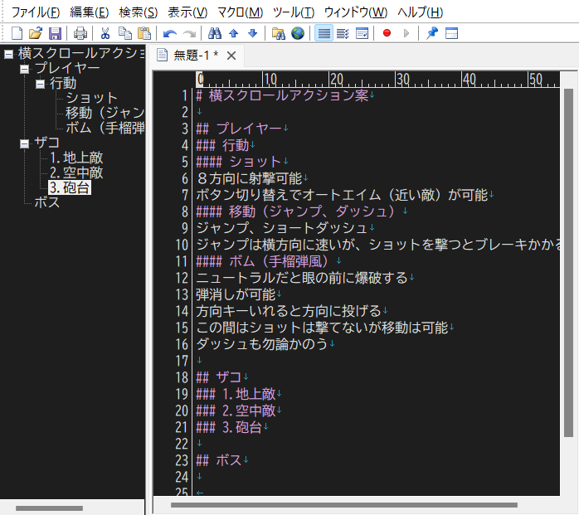Select ボス in the outline tree
This screenshot has height=515, width=579.
coord(47,203)
